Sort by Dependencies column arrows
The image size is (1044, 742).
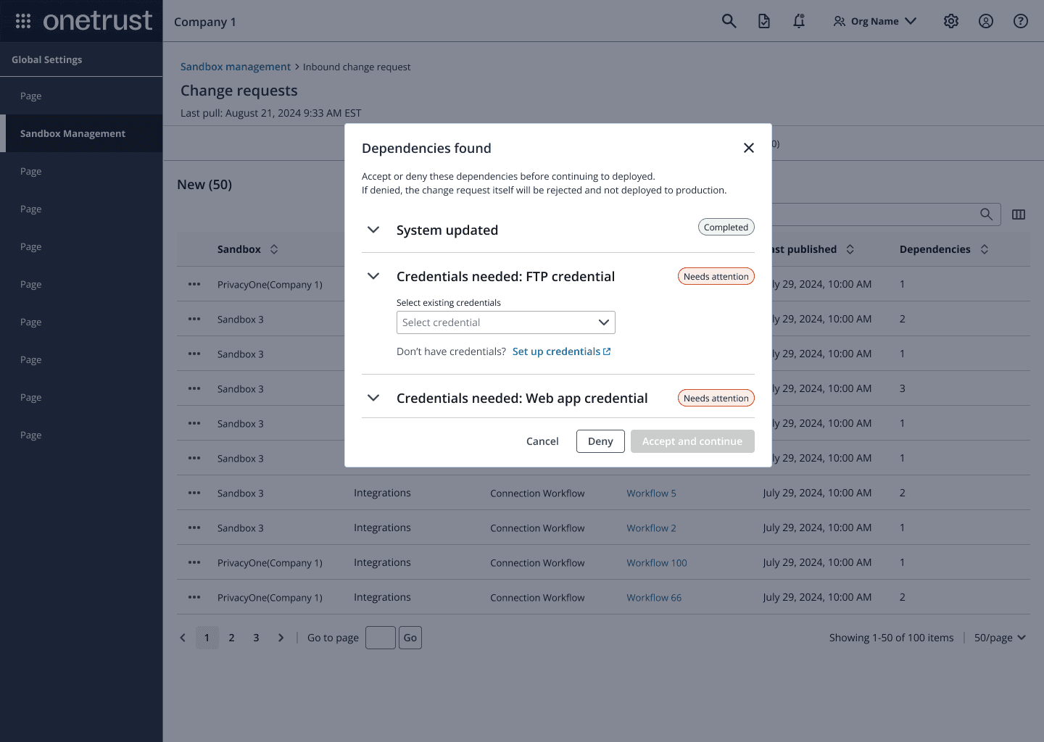click(985, 249)
